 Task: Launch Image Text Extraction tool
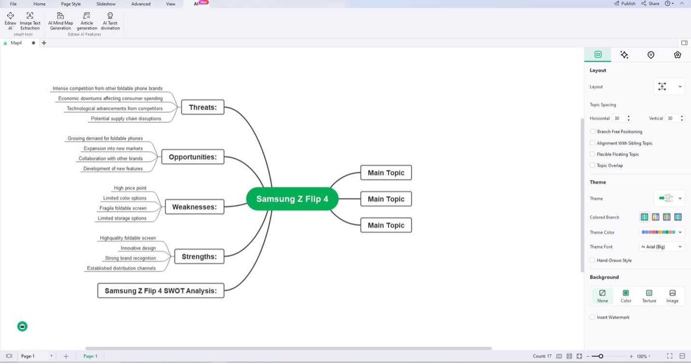[30, 21]
